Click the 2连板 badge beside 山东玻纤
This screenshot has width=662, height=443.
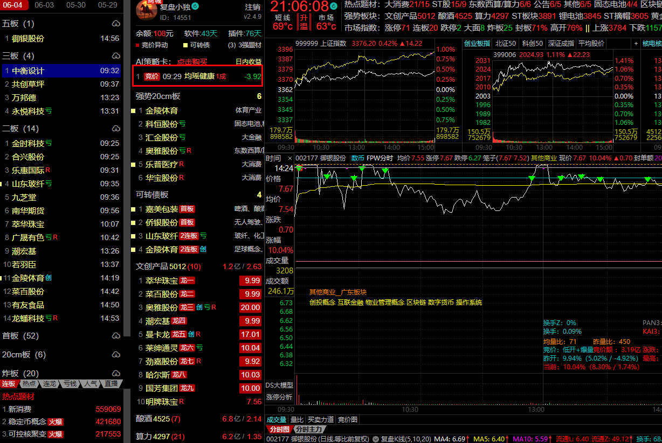pos(189,236)
